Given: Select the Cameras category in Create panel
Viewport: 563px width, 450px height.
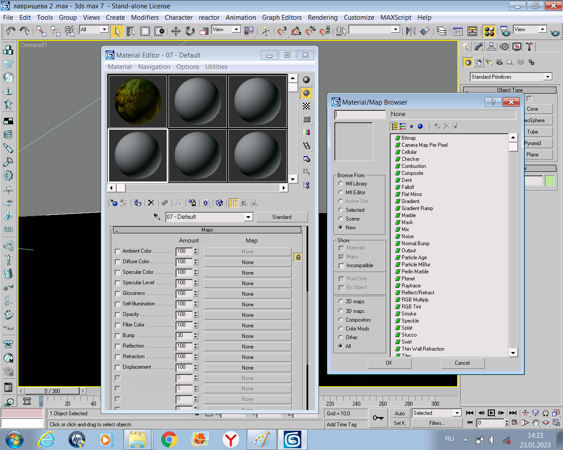Looking at the screenshot, I should pyautogui.click(x=499, y=62).
